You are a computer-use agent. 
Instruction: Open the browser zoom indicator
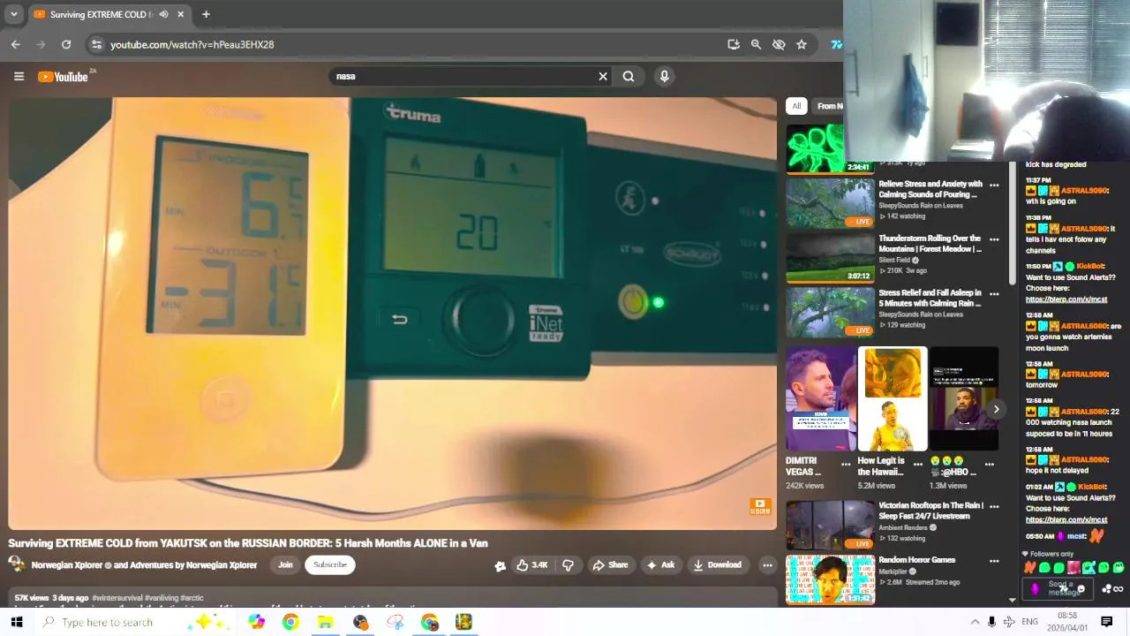point(756,44)
